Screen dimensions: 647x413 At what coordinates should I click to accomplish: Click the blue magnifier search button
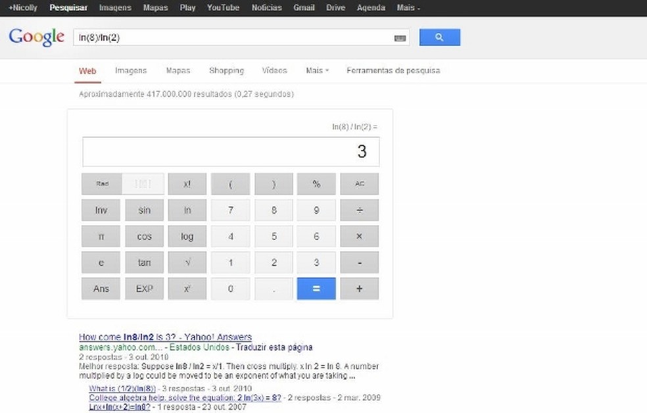click(x=439, y=37)
